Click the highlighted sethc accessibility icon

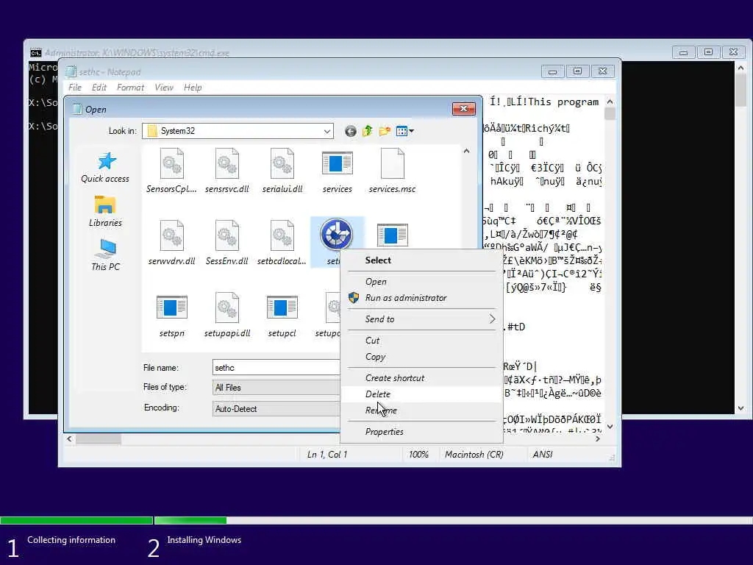[336, 235]
